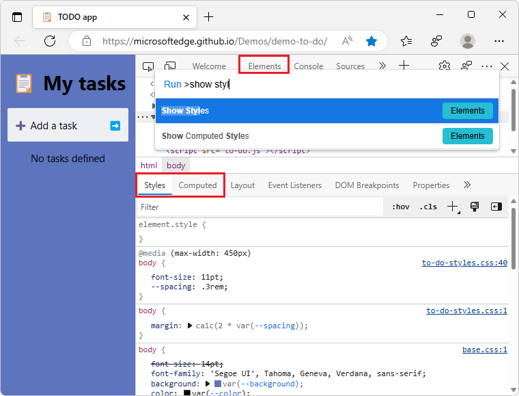
Task: Open the Sources tab
Action: (x=350, y=66)
